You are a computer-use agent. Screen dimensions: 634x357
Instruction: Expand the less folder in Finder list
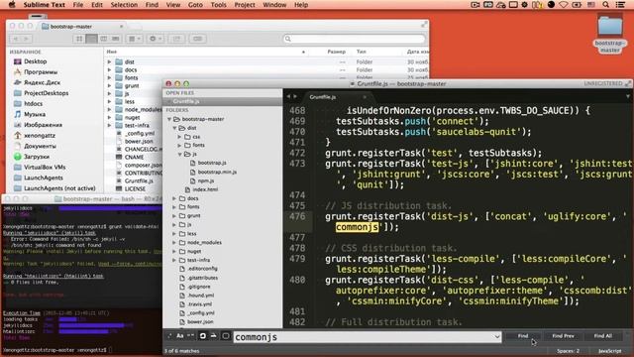pos(109,101)
